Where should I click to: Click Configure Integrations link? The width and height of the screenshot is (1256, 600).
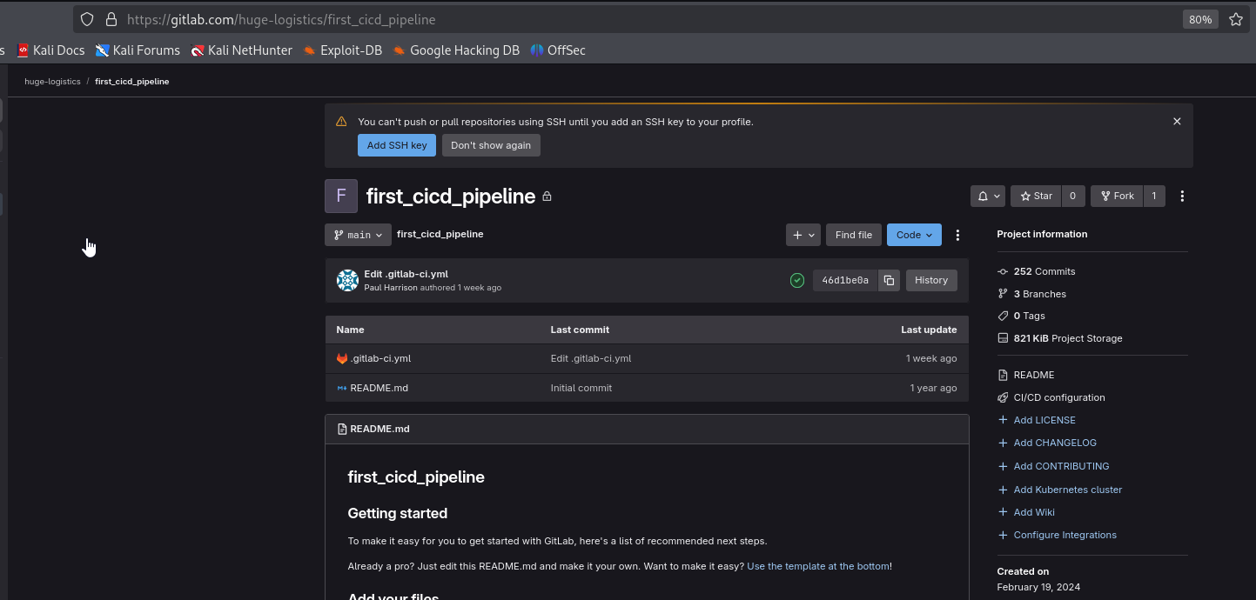pyautogui.click(x=1065, y=535)
